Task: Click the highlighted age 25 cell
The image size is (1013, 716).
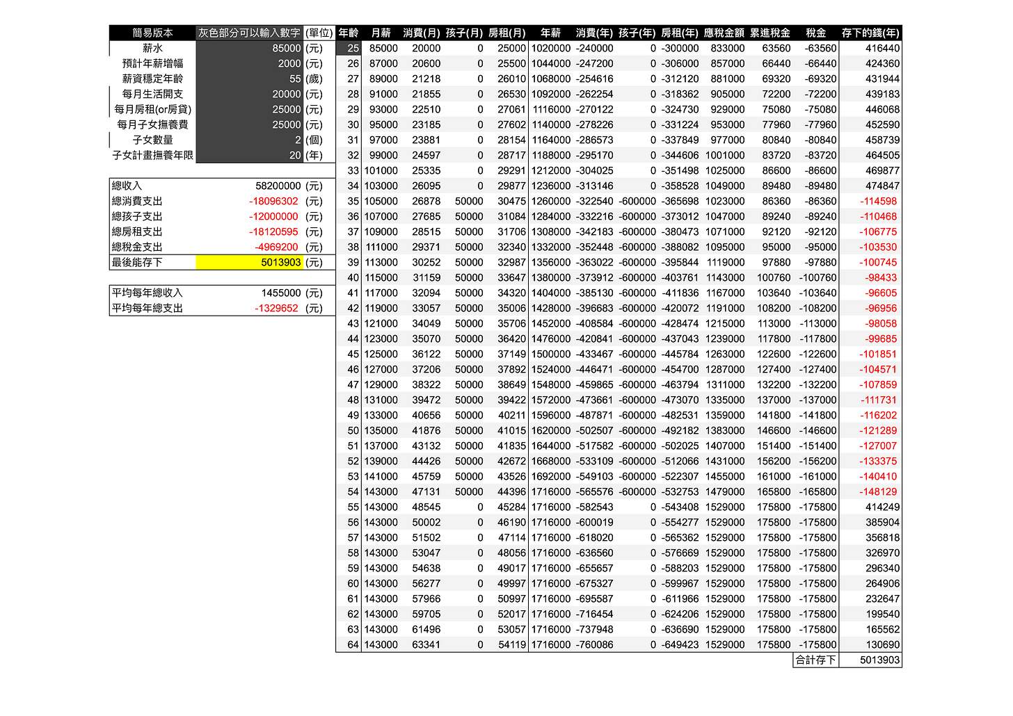Action: (x=349, y=48)
